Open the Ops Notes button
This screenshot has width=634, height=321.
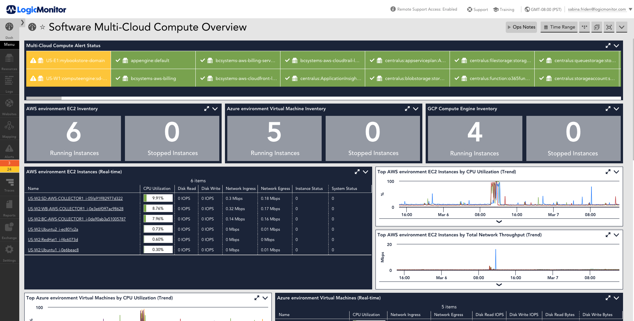tap(521, 27)
